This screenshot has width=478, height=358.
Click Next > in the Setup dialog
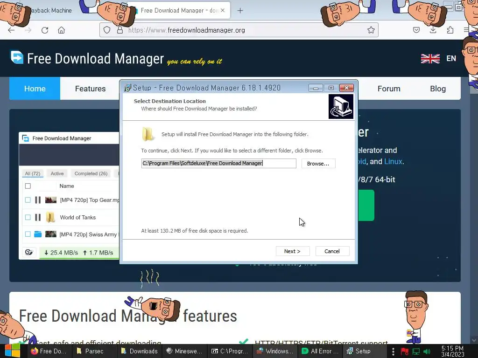(292, 251)
